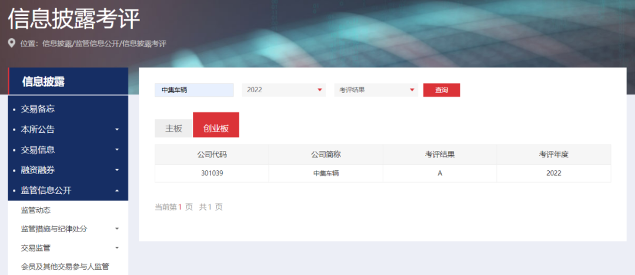Click 公司简称 column header
Screen dimensions: 635x275
pyautogui.click(x=326, y=155)
